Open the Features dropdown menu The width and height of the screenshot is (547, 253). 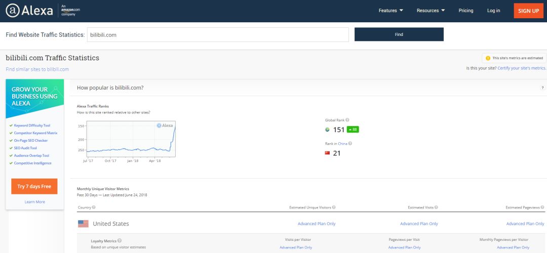click(x=390, y=11)
